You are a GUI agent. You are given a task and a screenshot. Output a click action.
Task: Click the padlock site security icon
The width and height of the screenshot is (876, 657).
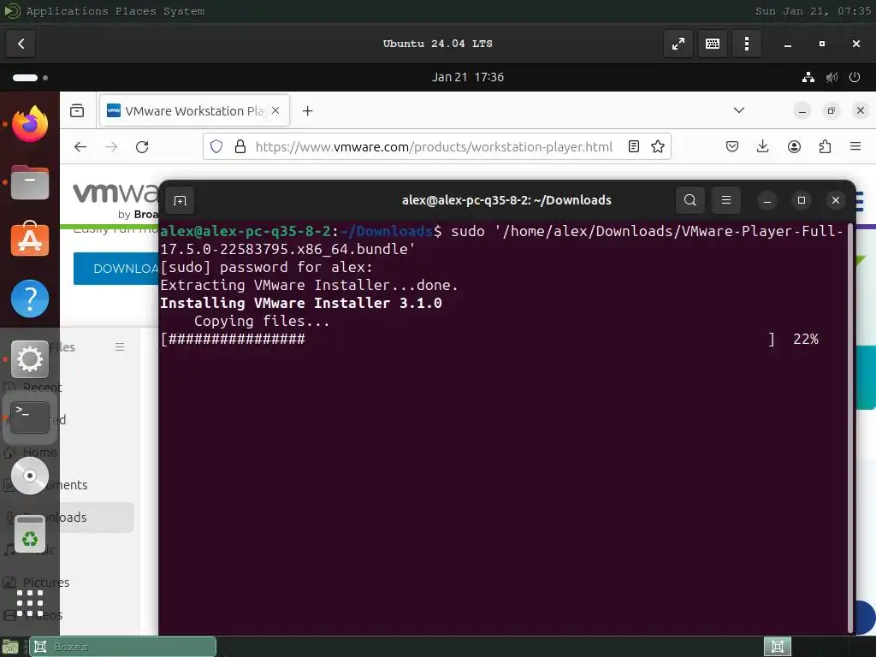pos(240,146)
